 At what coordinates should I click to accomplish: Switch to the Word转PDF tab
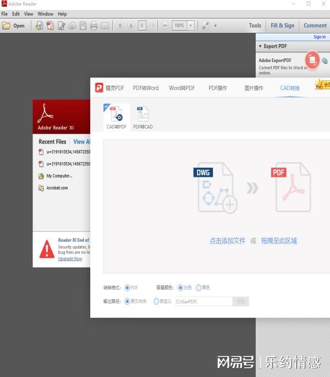182,88
